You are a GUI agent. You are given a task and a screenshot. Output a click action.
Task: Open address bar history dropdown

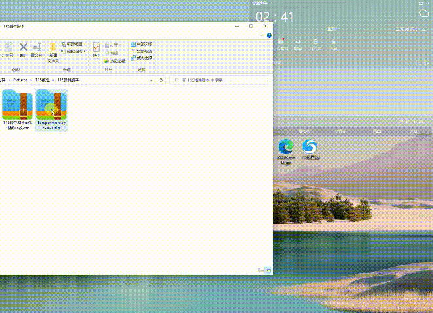pos(153,80)
